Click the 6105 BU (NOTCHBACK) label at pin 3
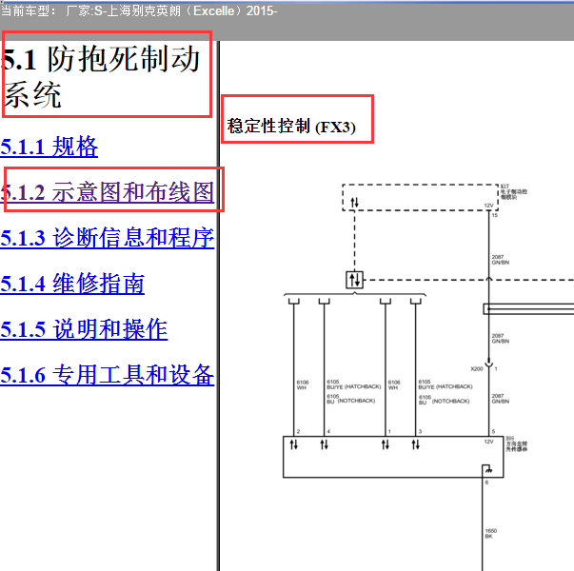Image resolution: width=574 pixels, height=571 pixels. coord(444,400)
